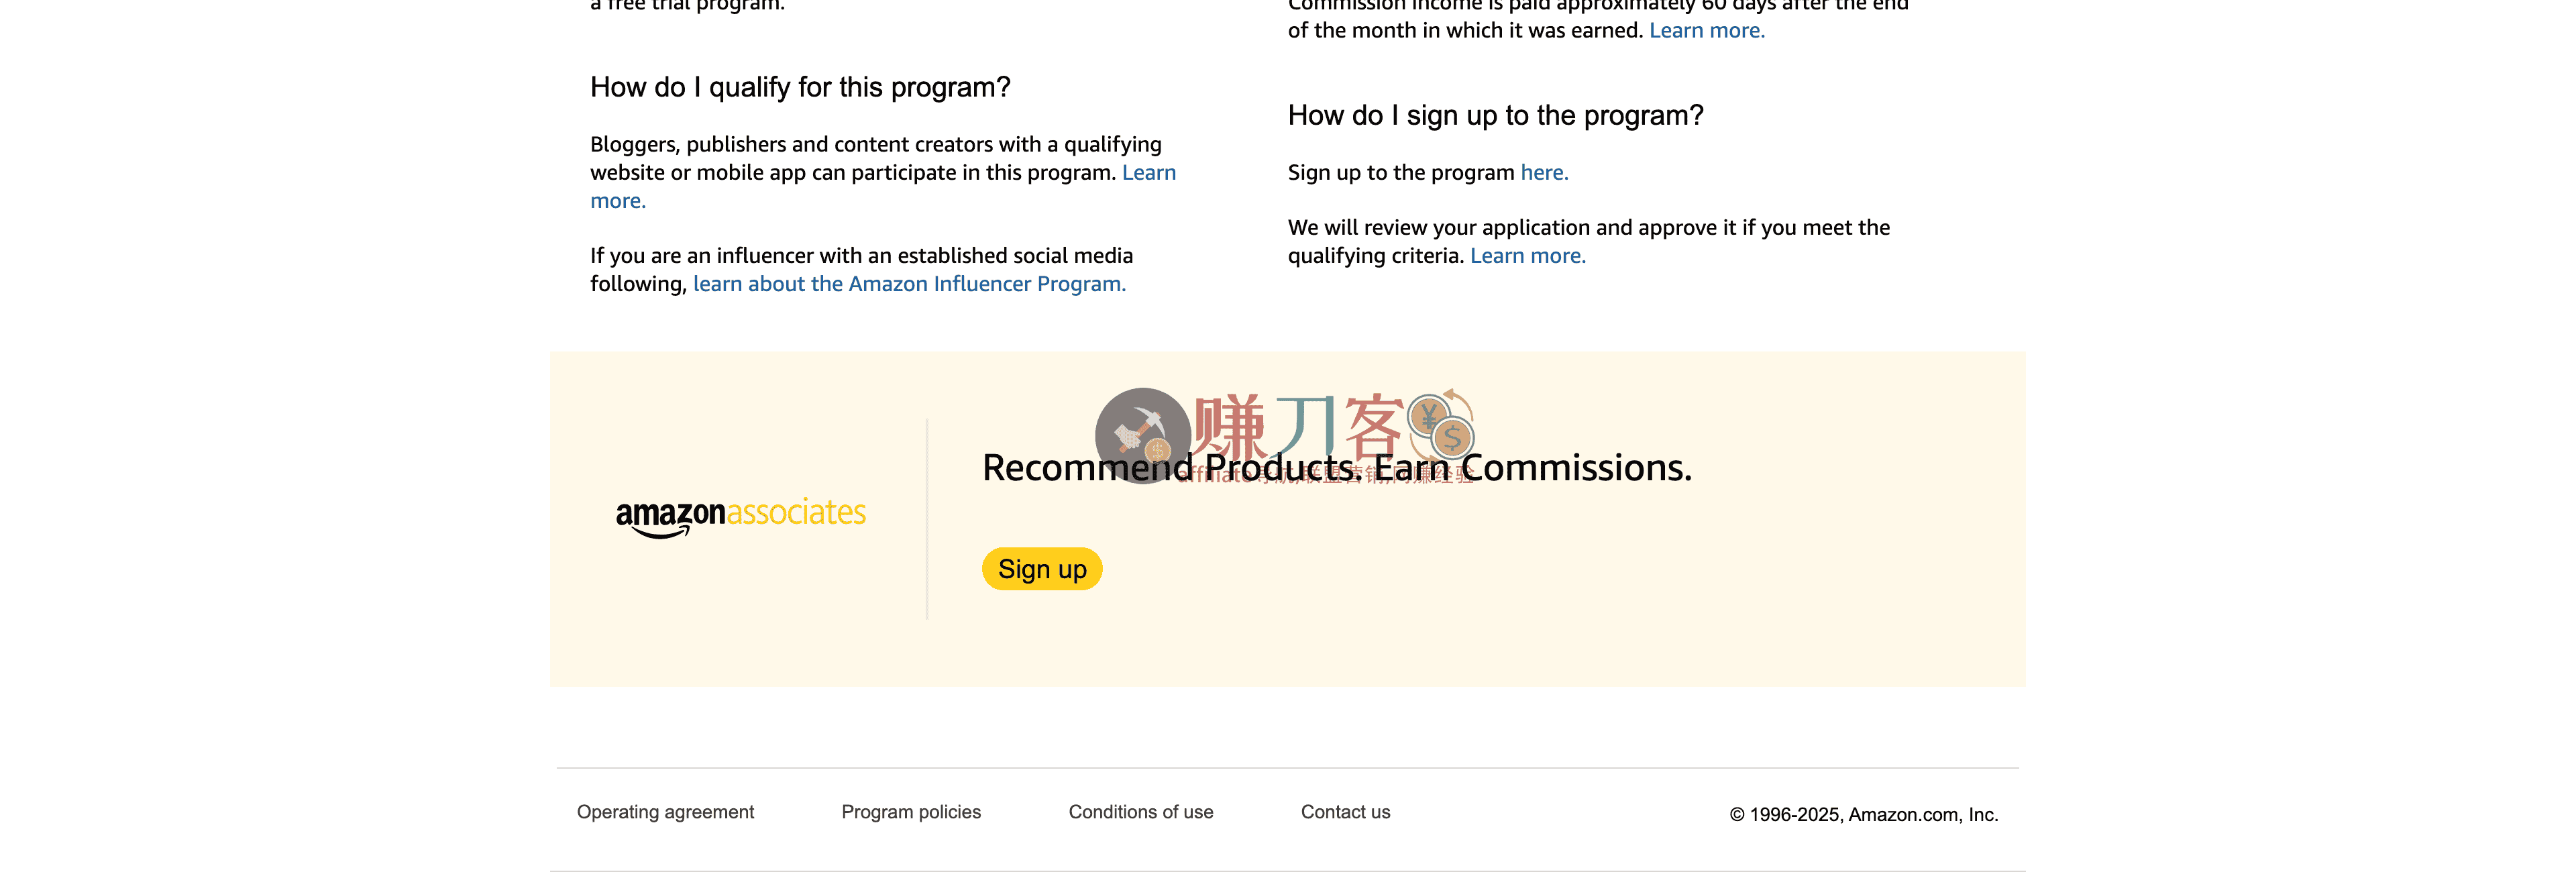
Task: Click the Recommend Products Earn Commissions headline
Action: click(x=1338, y=466)
